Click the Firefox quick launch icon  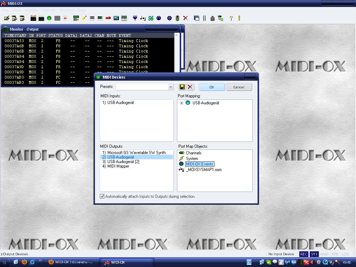click(x=24, y=262)
